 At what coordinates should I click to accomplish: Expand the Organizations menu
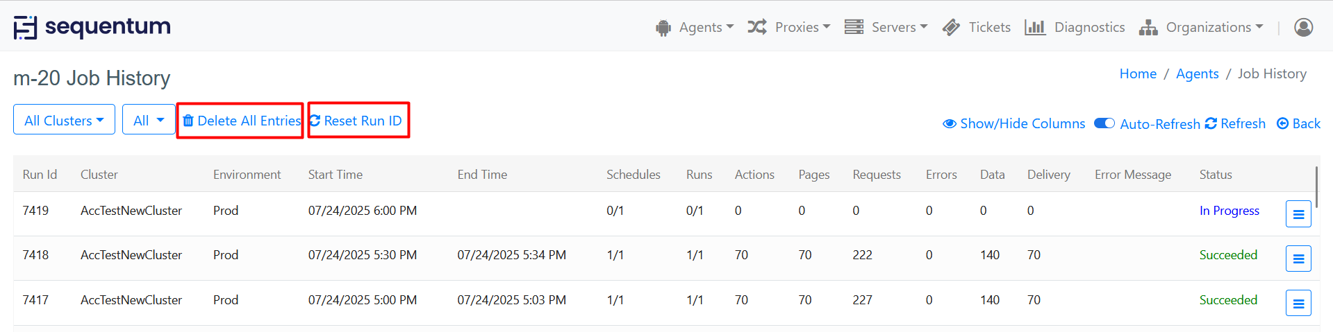tap(1201, 27)
